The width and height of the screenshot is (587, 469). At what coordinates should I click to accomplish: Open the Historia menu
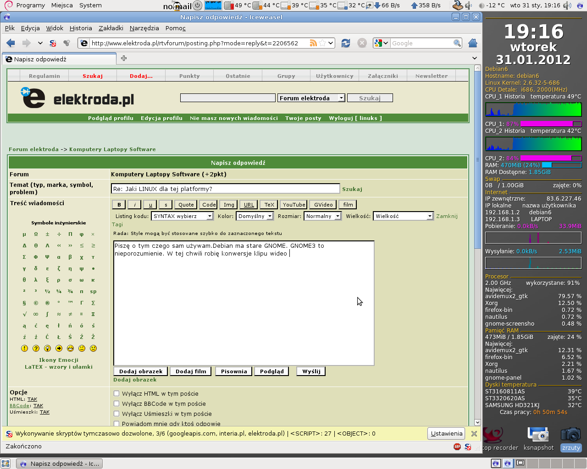(x=81, y=28)
